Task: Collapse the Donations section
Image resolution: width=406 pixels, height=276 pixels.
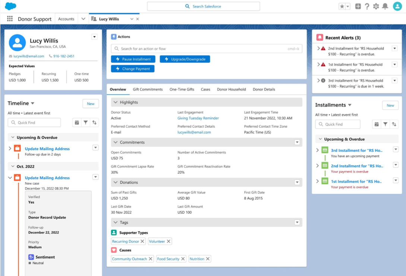Action: (116, 182)
